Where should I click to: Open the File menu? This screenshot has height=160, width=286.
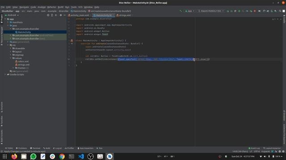coord(3,7)
